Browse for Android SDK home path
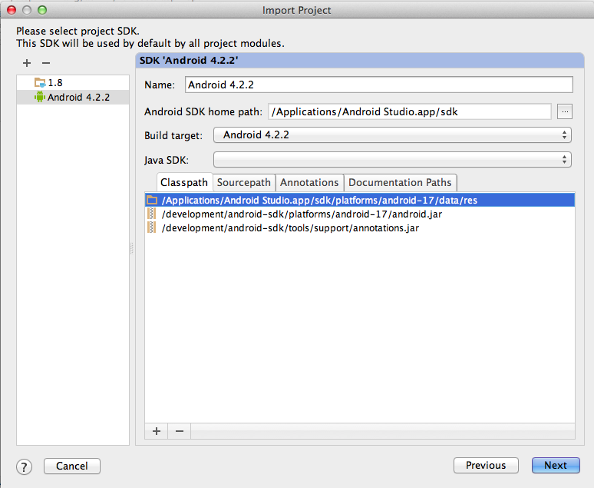 (x=564, y=111)
